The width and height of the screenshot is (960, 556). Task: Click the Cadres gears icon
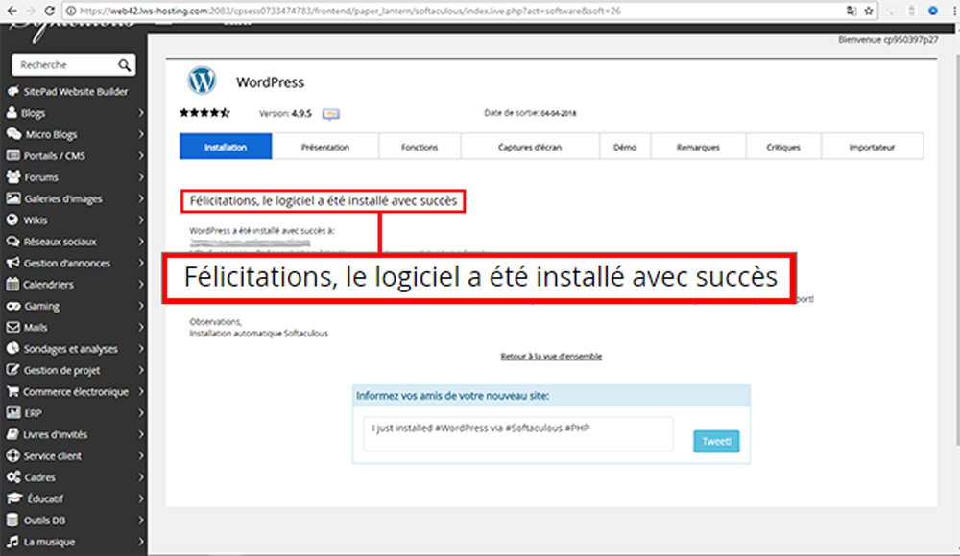coord(13,477)
